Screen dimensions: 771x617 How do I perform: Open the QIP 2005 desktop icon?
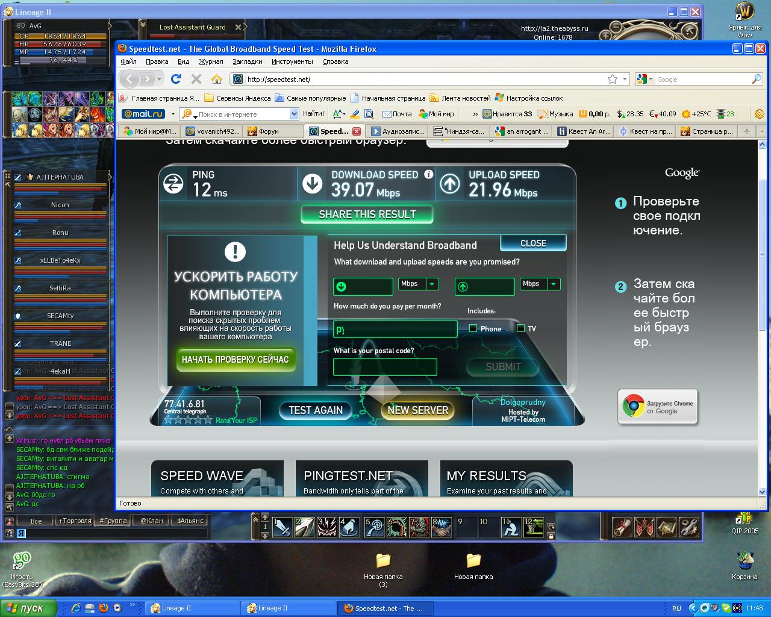745,524
